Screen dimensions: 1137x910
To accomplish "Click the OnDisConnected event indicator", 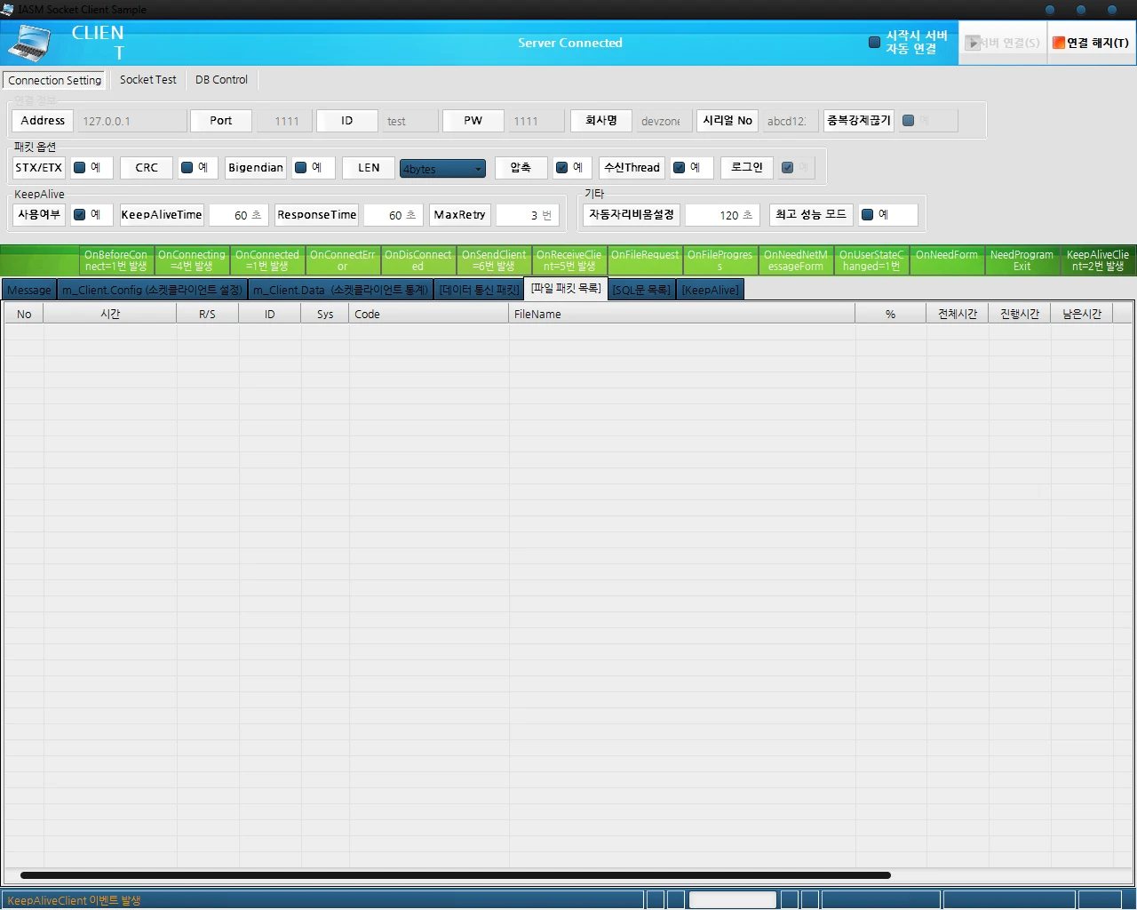I will pos(418,260).
